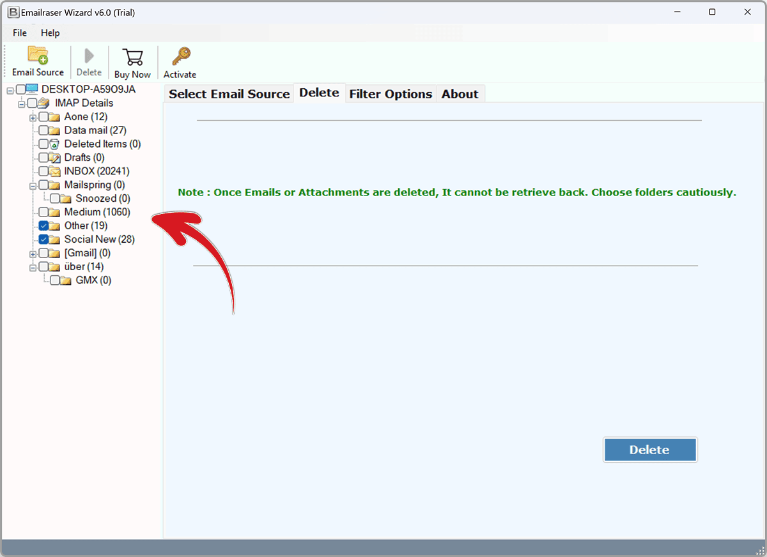Collapse the IMAP Details node
This screenshot has height=557, width=767.
(x=22, y=103)
